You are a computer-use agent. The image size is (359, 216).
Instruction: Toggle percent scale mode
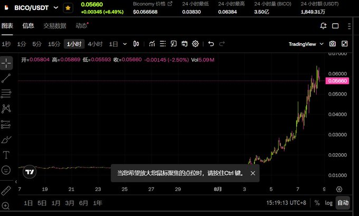click(317, 203)
